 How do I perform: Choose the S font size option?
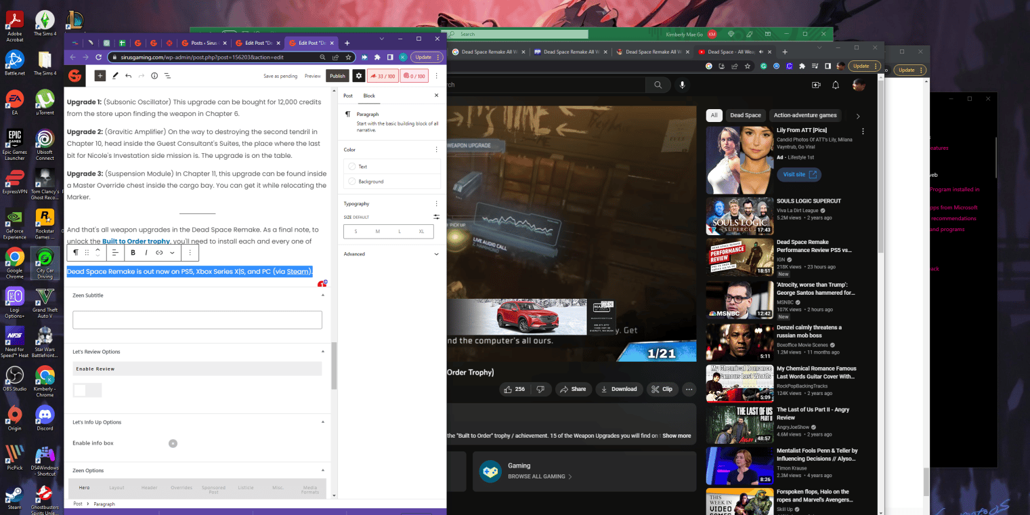click(x=356, y=232)
